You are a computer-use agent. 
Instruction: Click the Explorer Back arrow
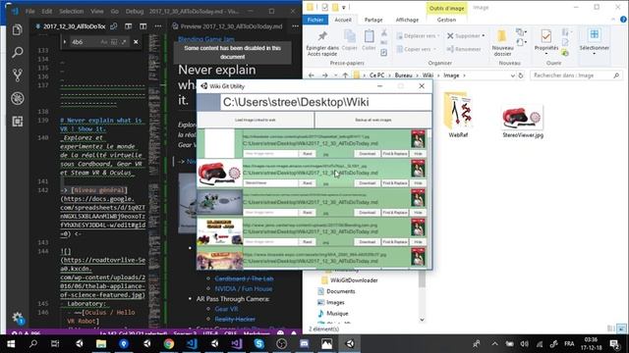312,76
